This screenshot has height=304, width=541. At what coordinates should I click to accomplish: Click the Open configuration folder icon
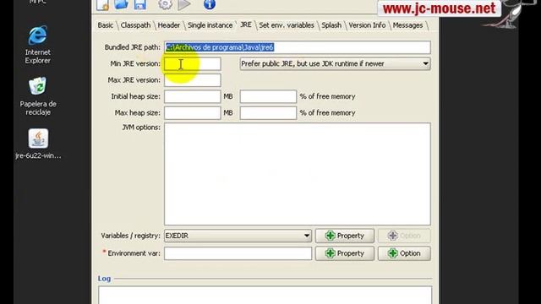[121, 4]
